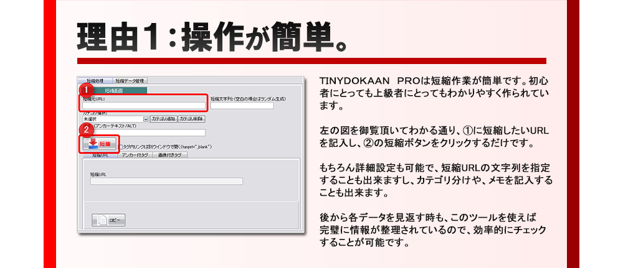Enable the open-in-new-window target=_blank checkbox
Image resolution: width=623 pixels, height=268 pixels.
(120, 147)
